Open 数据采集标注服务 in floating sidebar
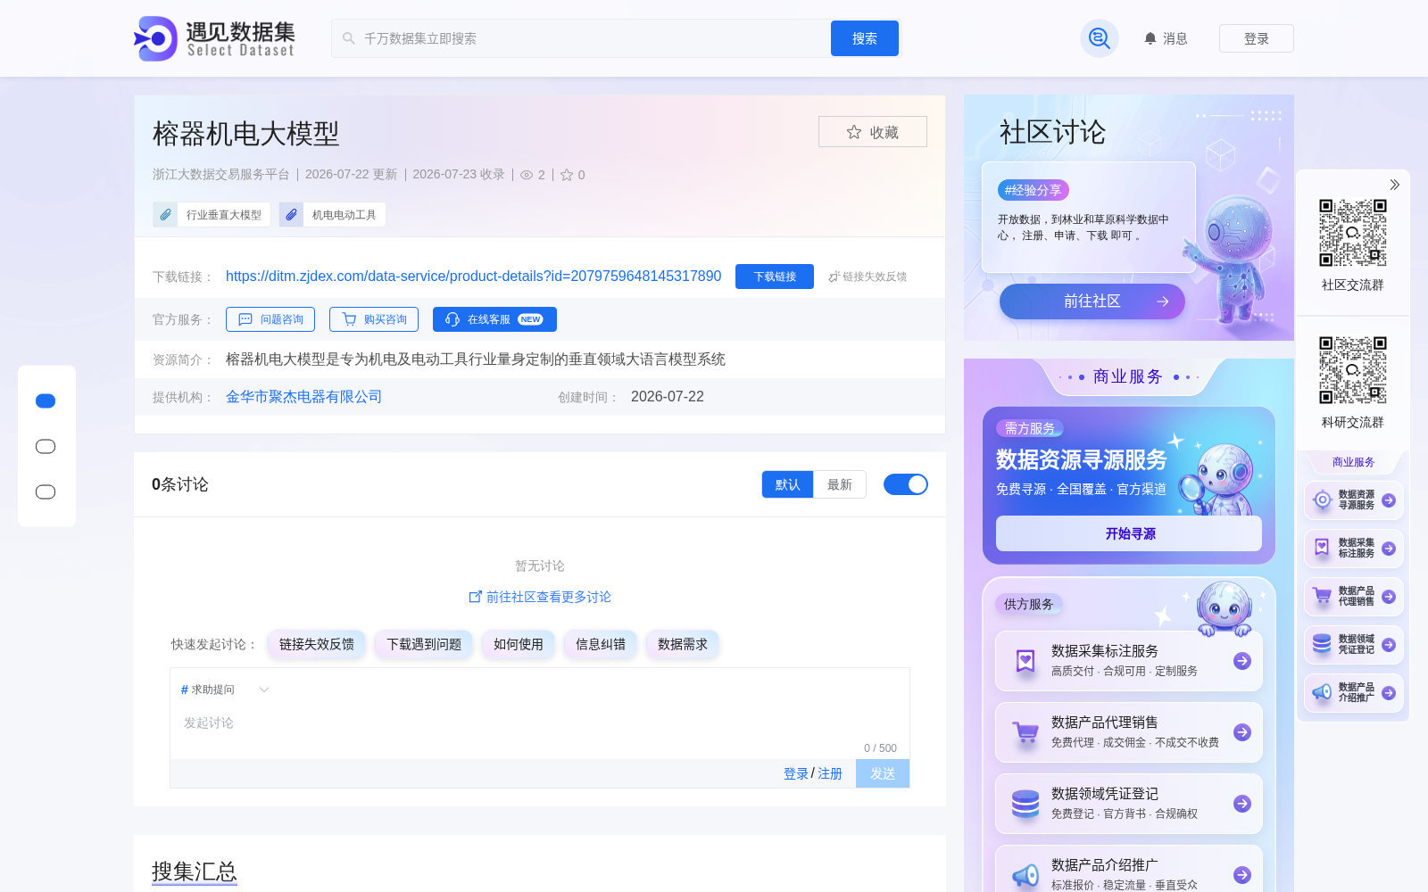 click(x=1354, y=549)
